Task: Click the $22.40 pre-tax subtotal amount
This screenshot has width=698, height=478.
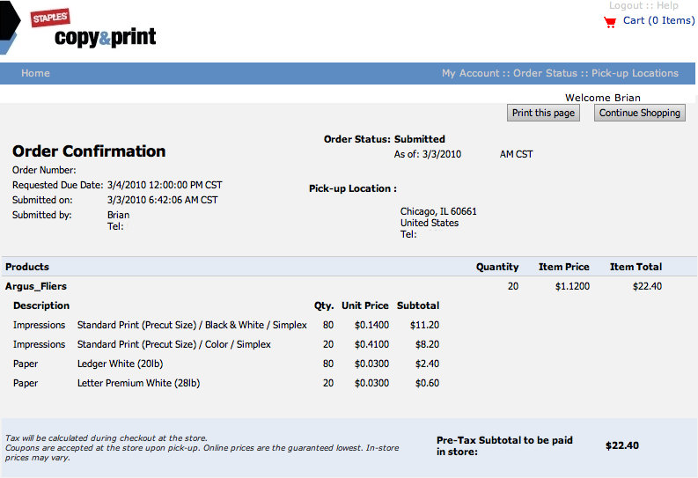Action: click(622, 445)
